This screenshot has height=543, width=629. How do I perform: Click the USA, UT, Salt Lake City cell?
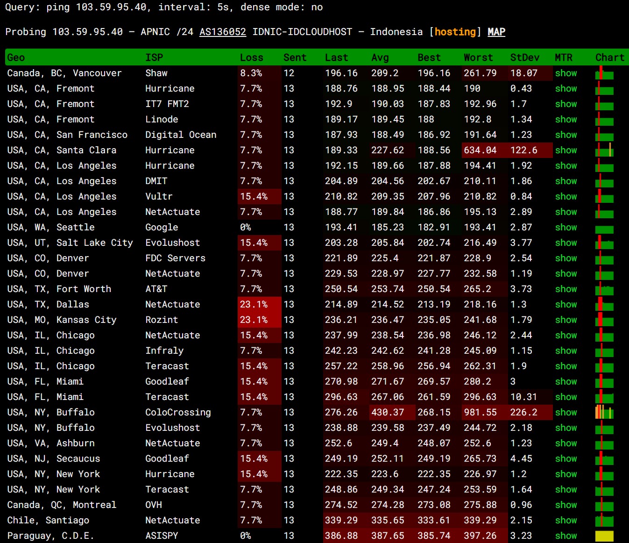[70, 243]
